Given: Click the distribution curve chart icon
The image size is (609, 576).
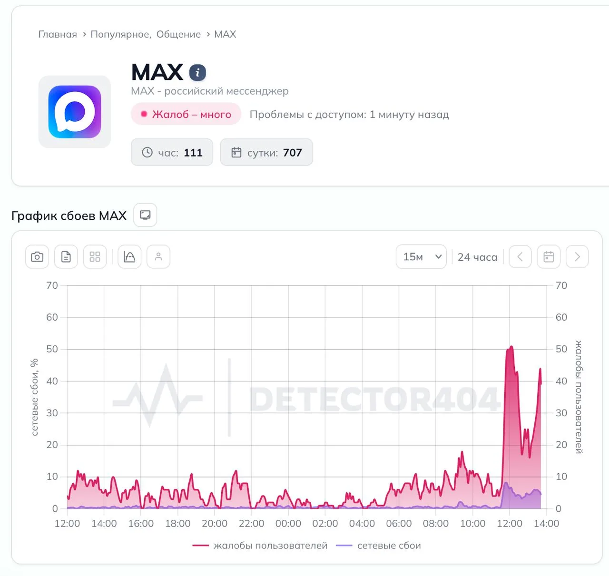Looking at the screenshot, I should tap(129, 257).
